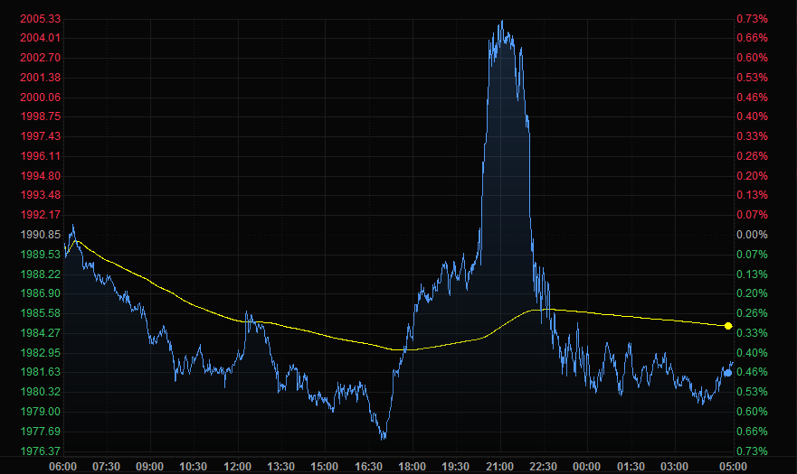The image size is (797, 474).
Task: Click the 12:00 time axis label
Action: pyautogui.click(x=237, y=467)
